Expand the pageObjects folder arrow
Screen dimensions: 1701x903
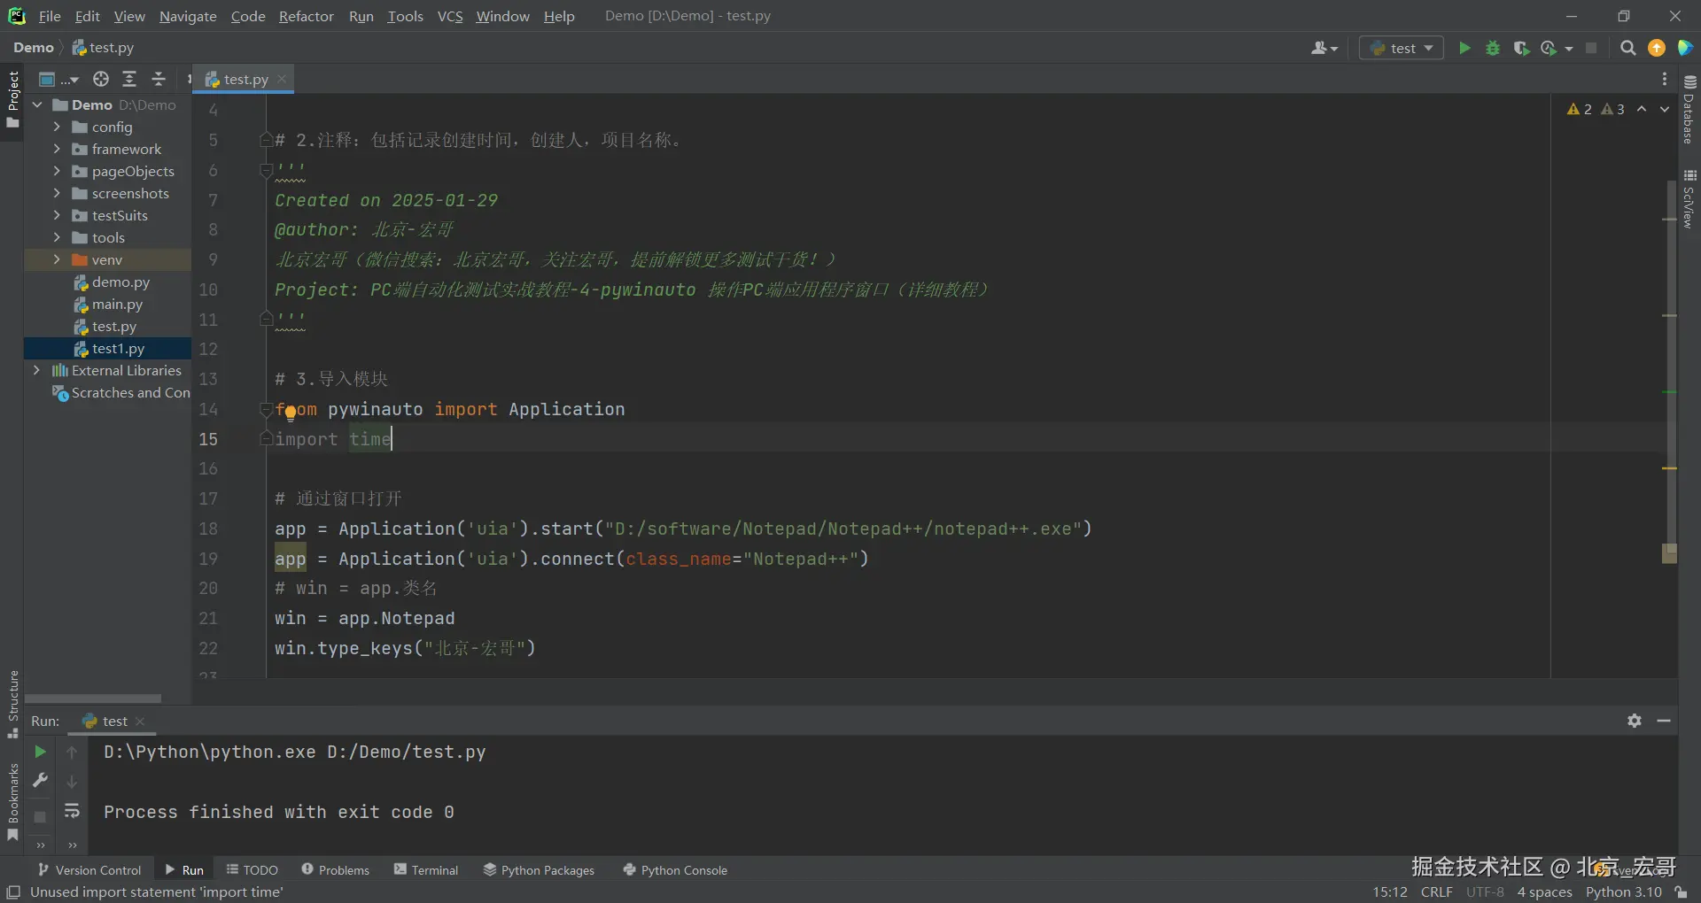(x=57, y=171)
